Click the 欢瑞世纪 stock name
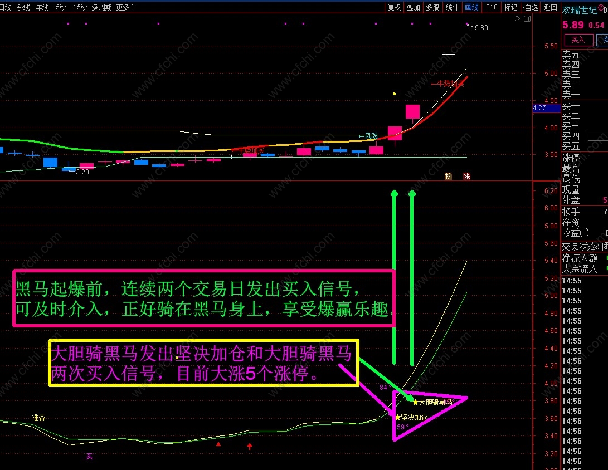 pyautogui.click(x=580, y=9)
